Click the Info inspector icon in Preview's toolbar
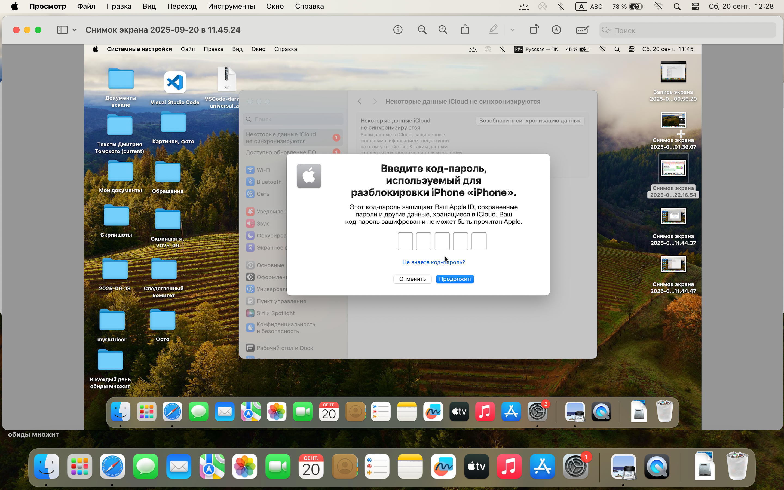 tap(398, 30)
